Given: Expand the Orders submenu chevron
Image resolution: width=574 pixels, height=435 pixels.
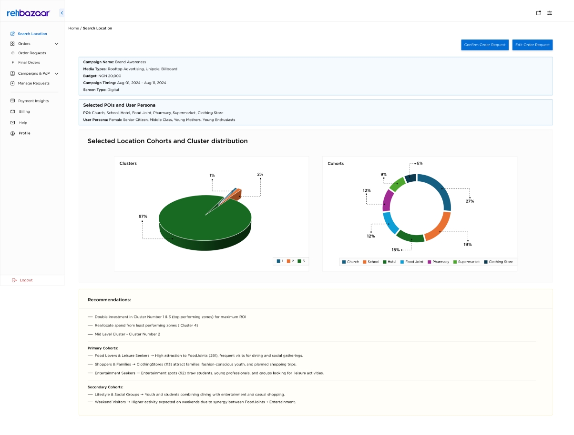Looking at the screenshot, I should [x=56, y=44].
